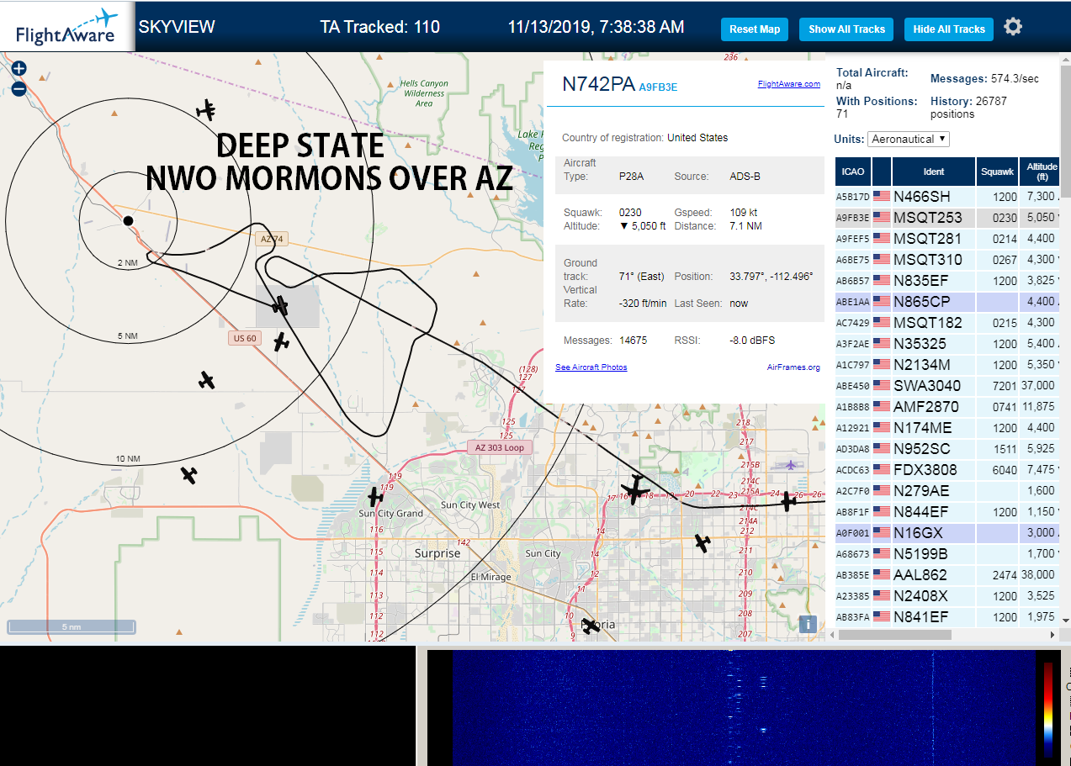Viewport: 1071px width, 766px height.
Task: Click the Surprise city map label
Action: coord(437,553)
